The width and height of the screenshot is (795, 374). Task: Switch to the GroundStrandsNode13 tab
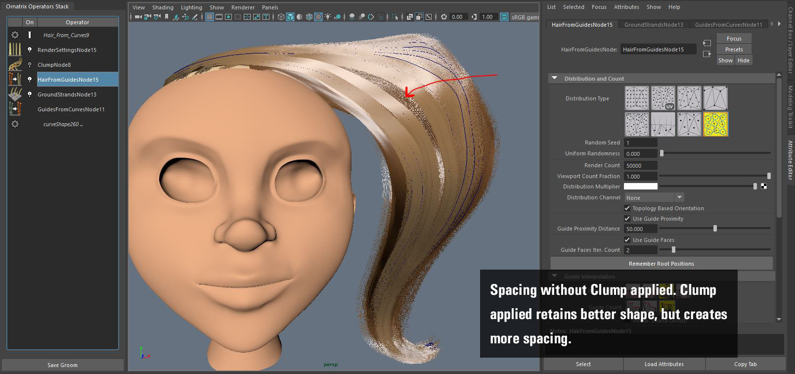click(653, 25)
